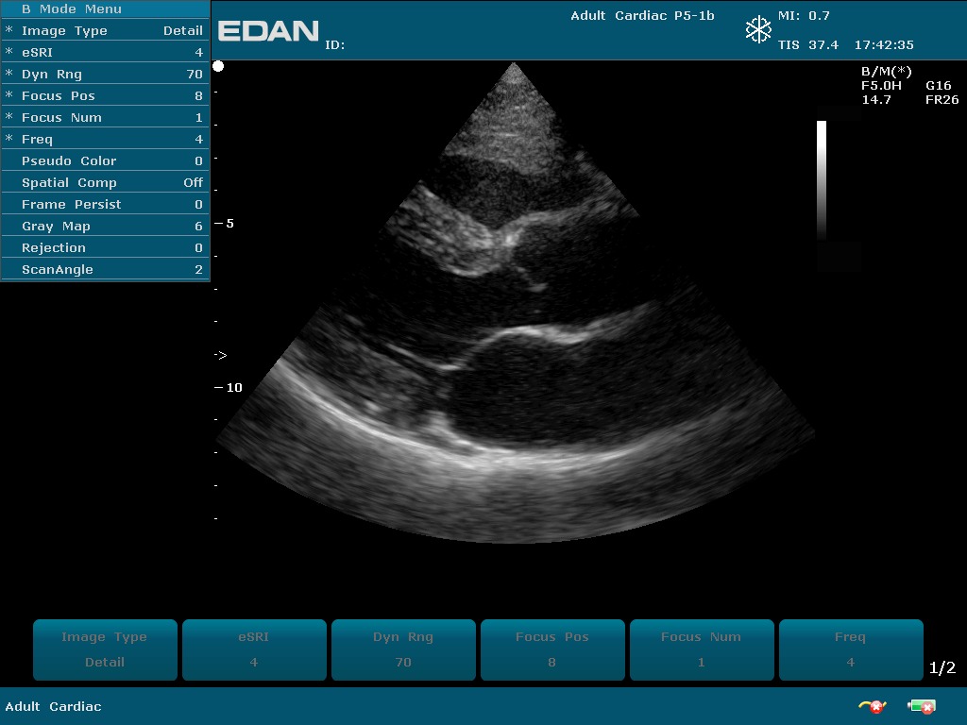The image size is (967, 725).
Task: Open the Gray Map setting
Action: tap(105, 226)
